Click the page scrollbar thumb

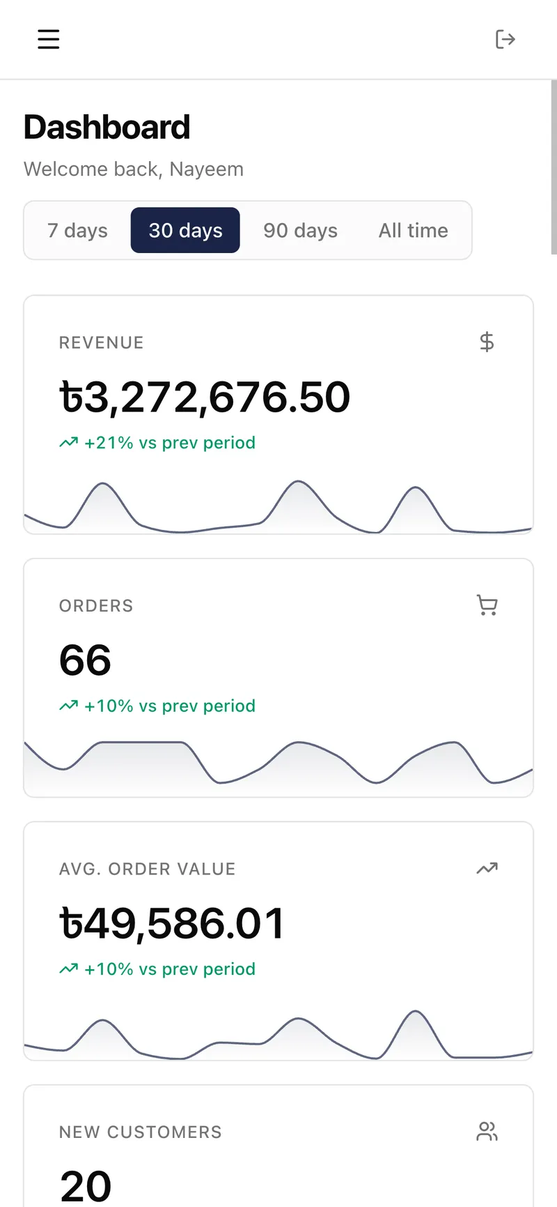(x=554, y=167)
